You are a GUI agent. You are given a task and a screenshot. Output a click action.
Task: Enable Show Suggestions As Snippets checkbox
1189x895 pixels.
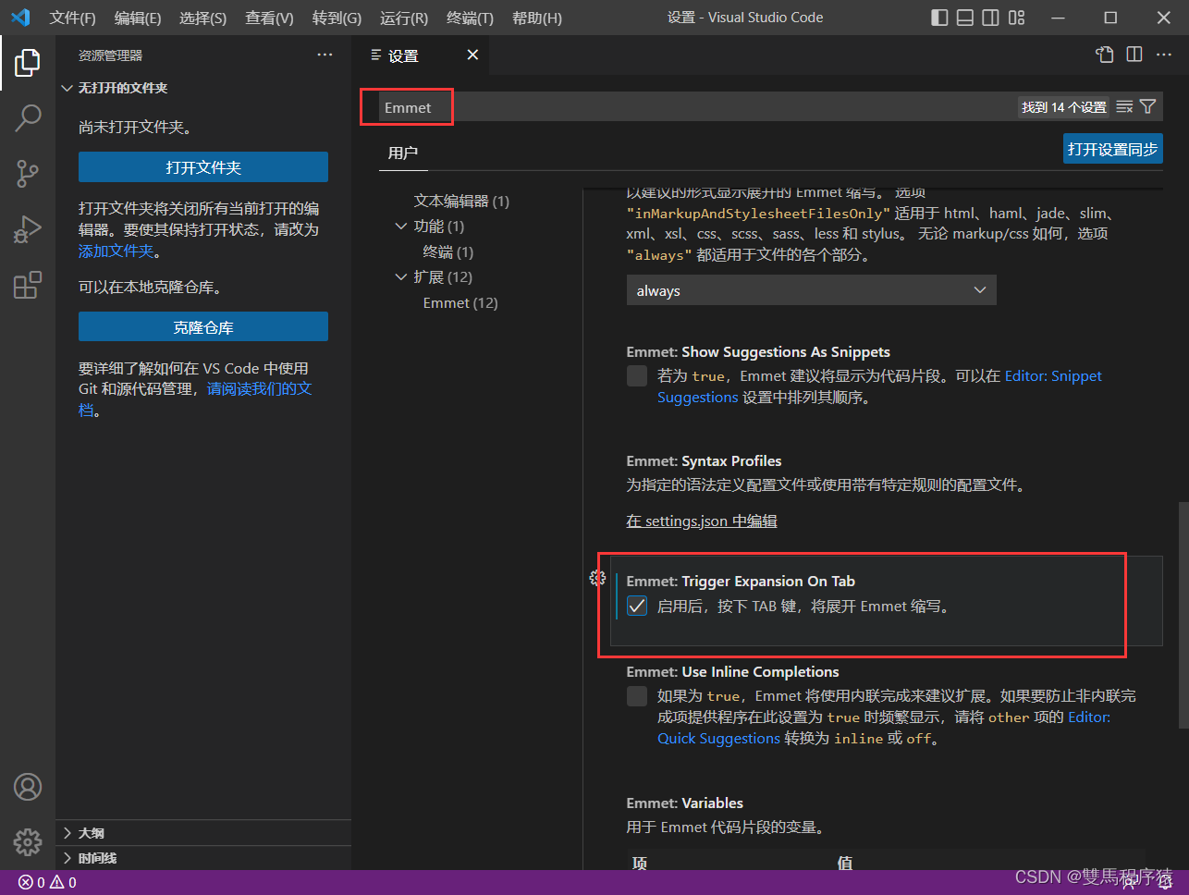coord(637,375)
